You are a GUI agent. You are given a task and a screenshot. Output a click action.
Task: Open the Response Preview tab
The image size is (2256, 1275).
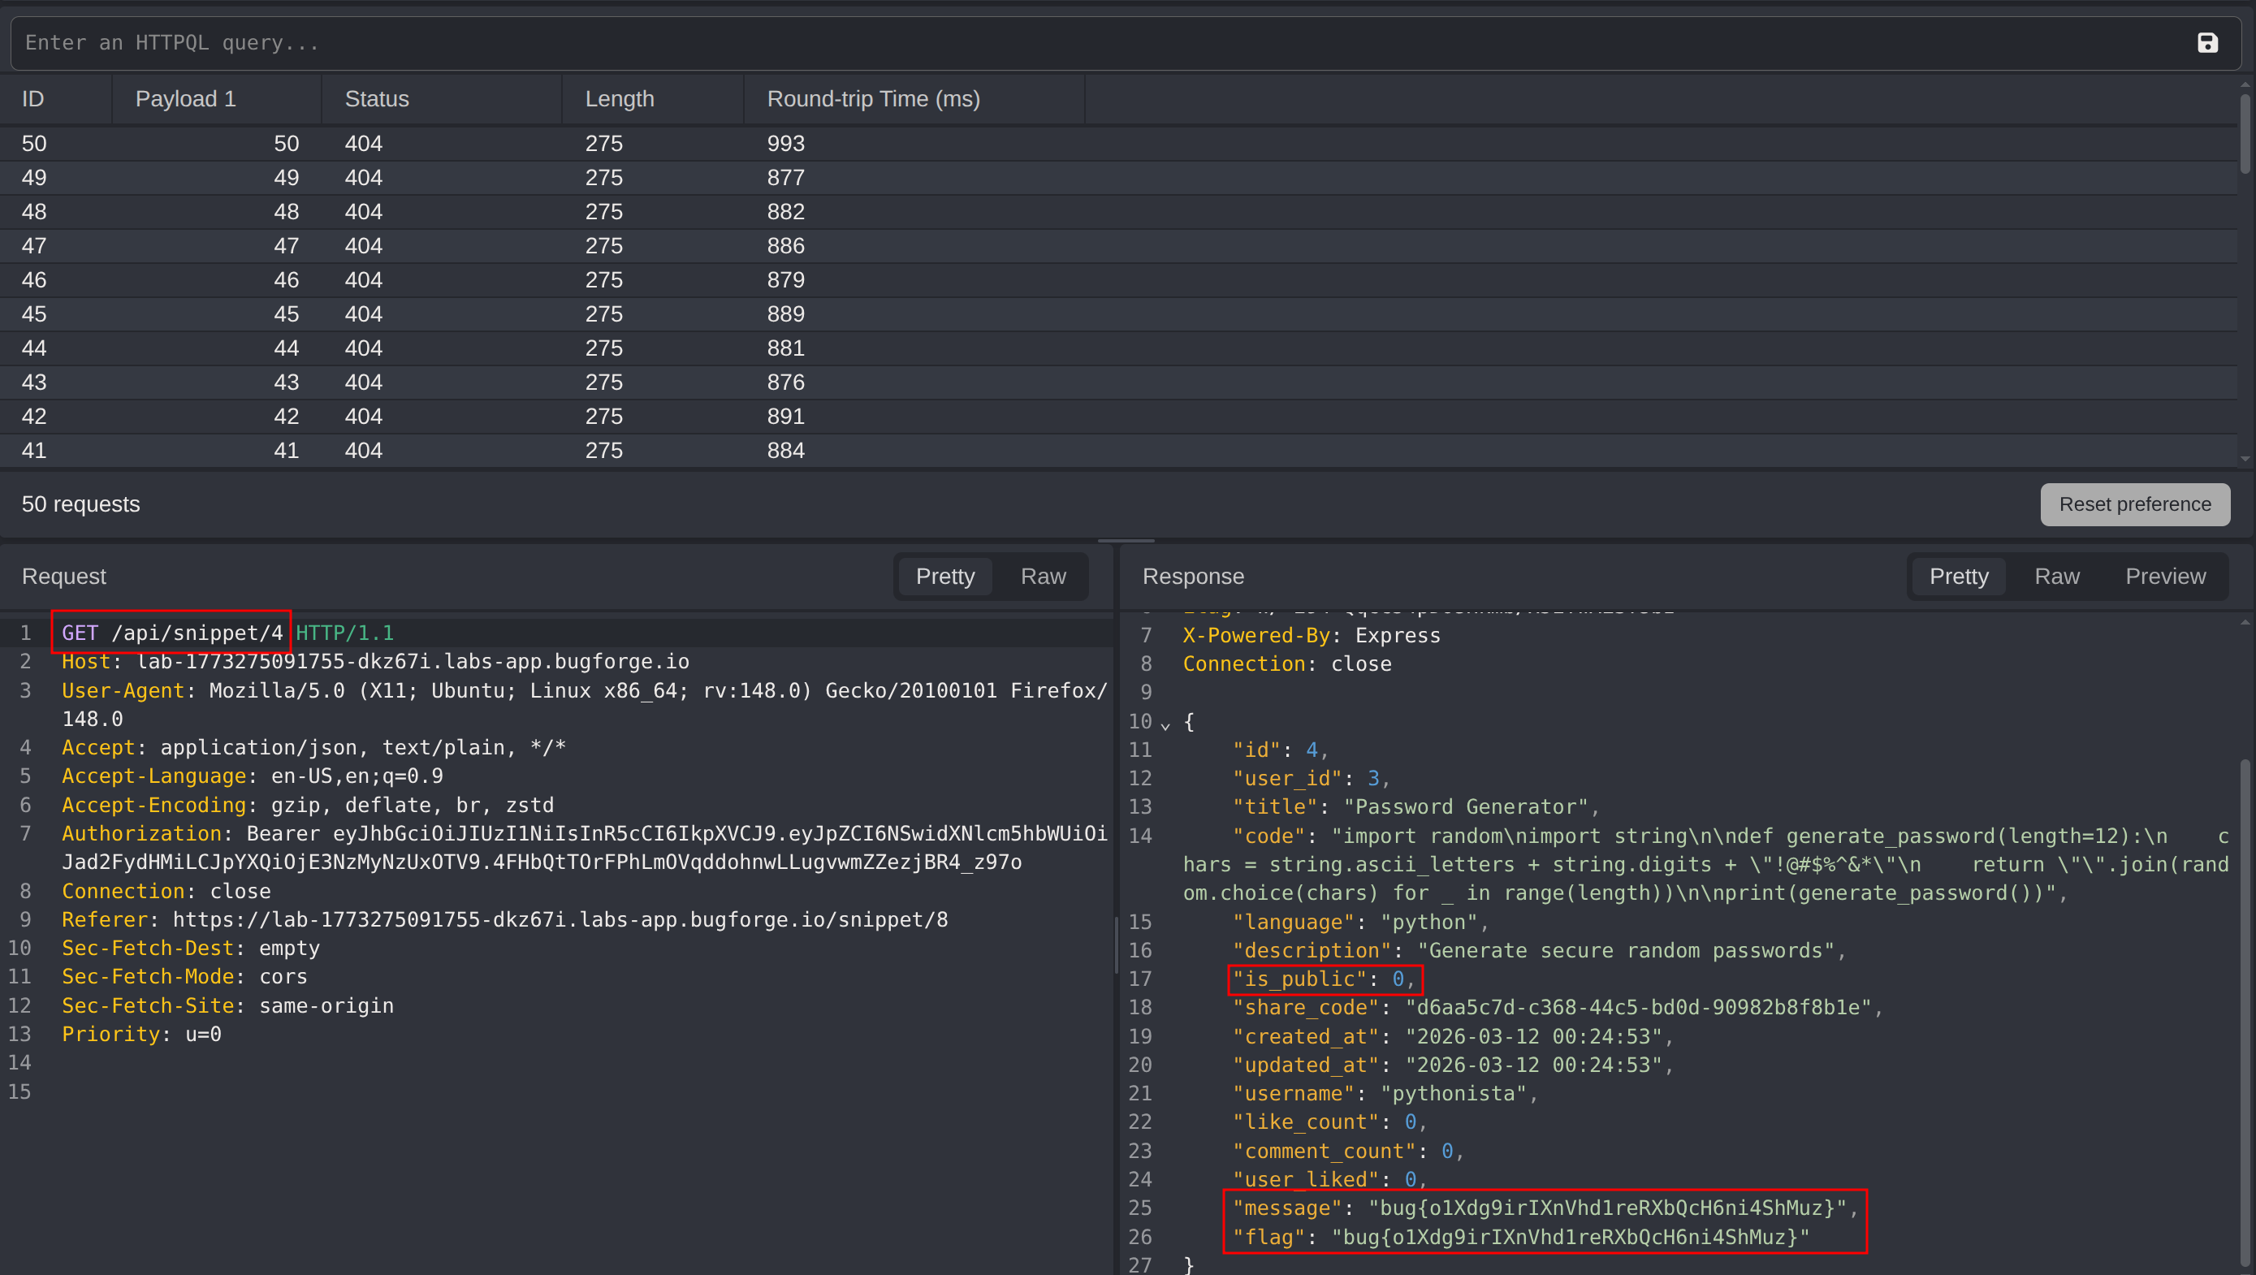(2164, 577)
